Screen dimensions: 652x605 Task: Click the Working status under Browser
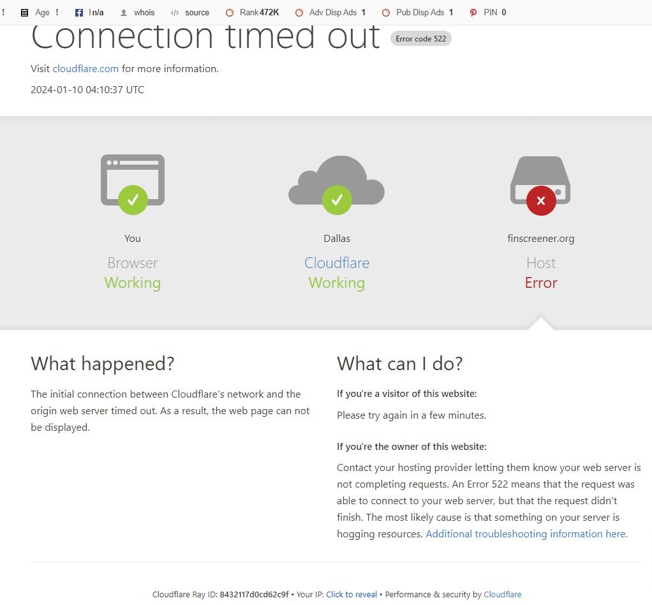click(x=133, y=283)
